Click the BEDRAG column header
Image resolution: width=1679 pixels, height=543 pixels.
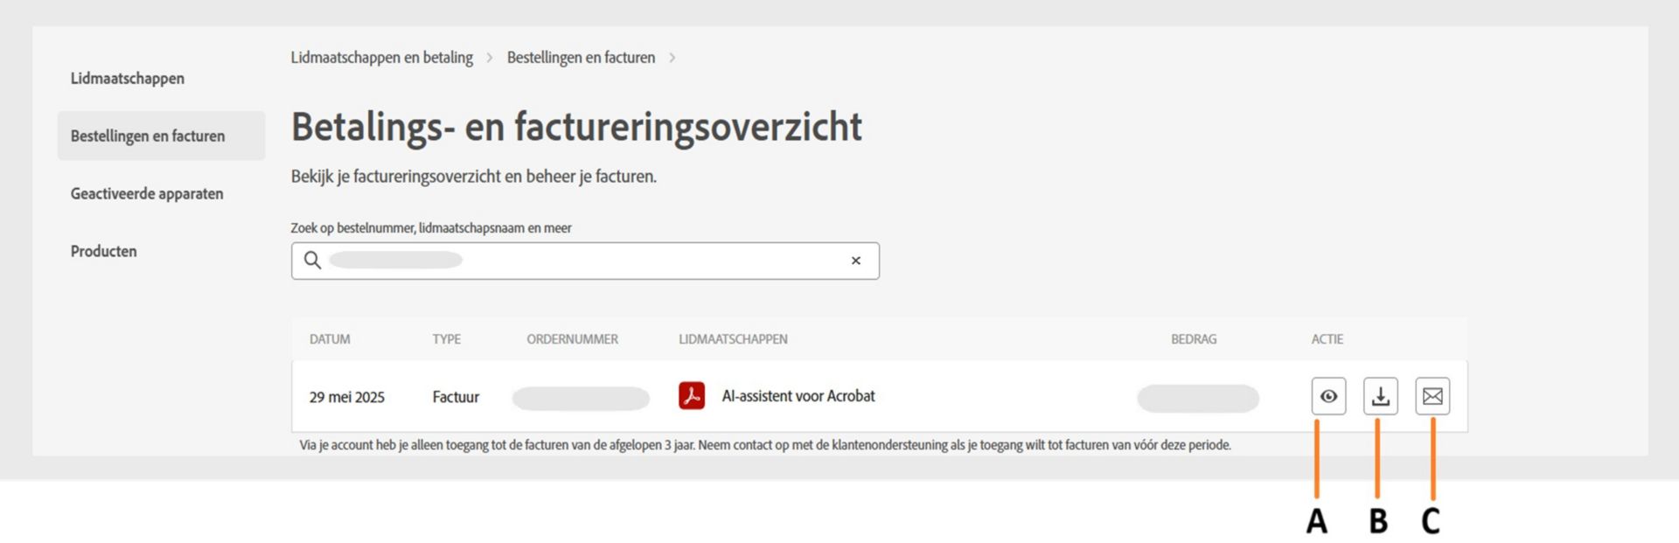[x=1194, y=339]
